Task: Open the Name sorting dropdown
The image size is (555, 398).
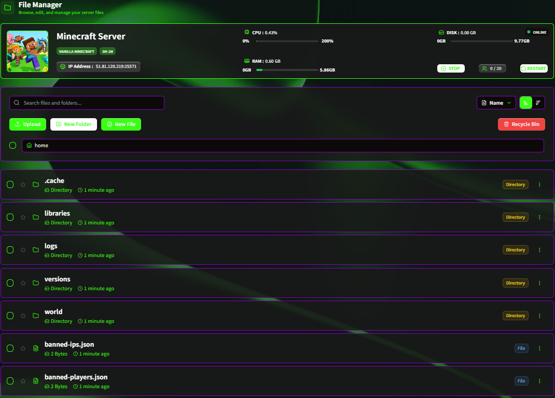Action: [496, 103]
